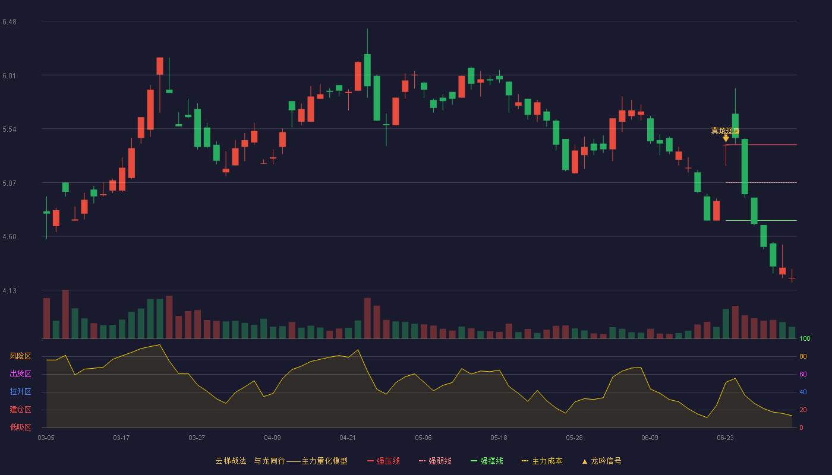Click the 6.01 price axis label
Screen dimensions: 832x475
tap(10, 76)
